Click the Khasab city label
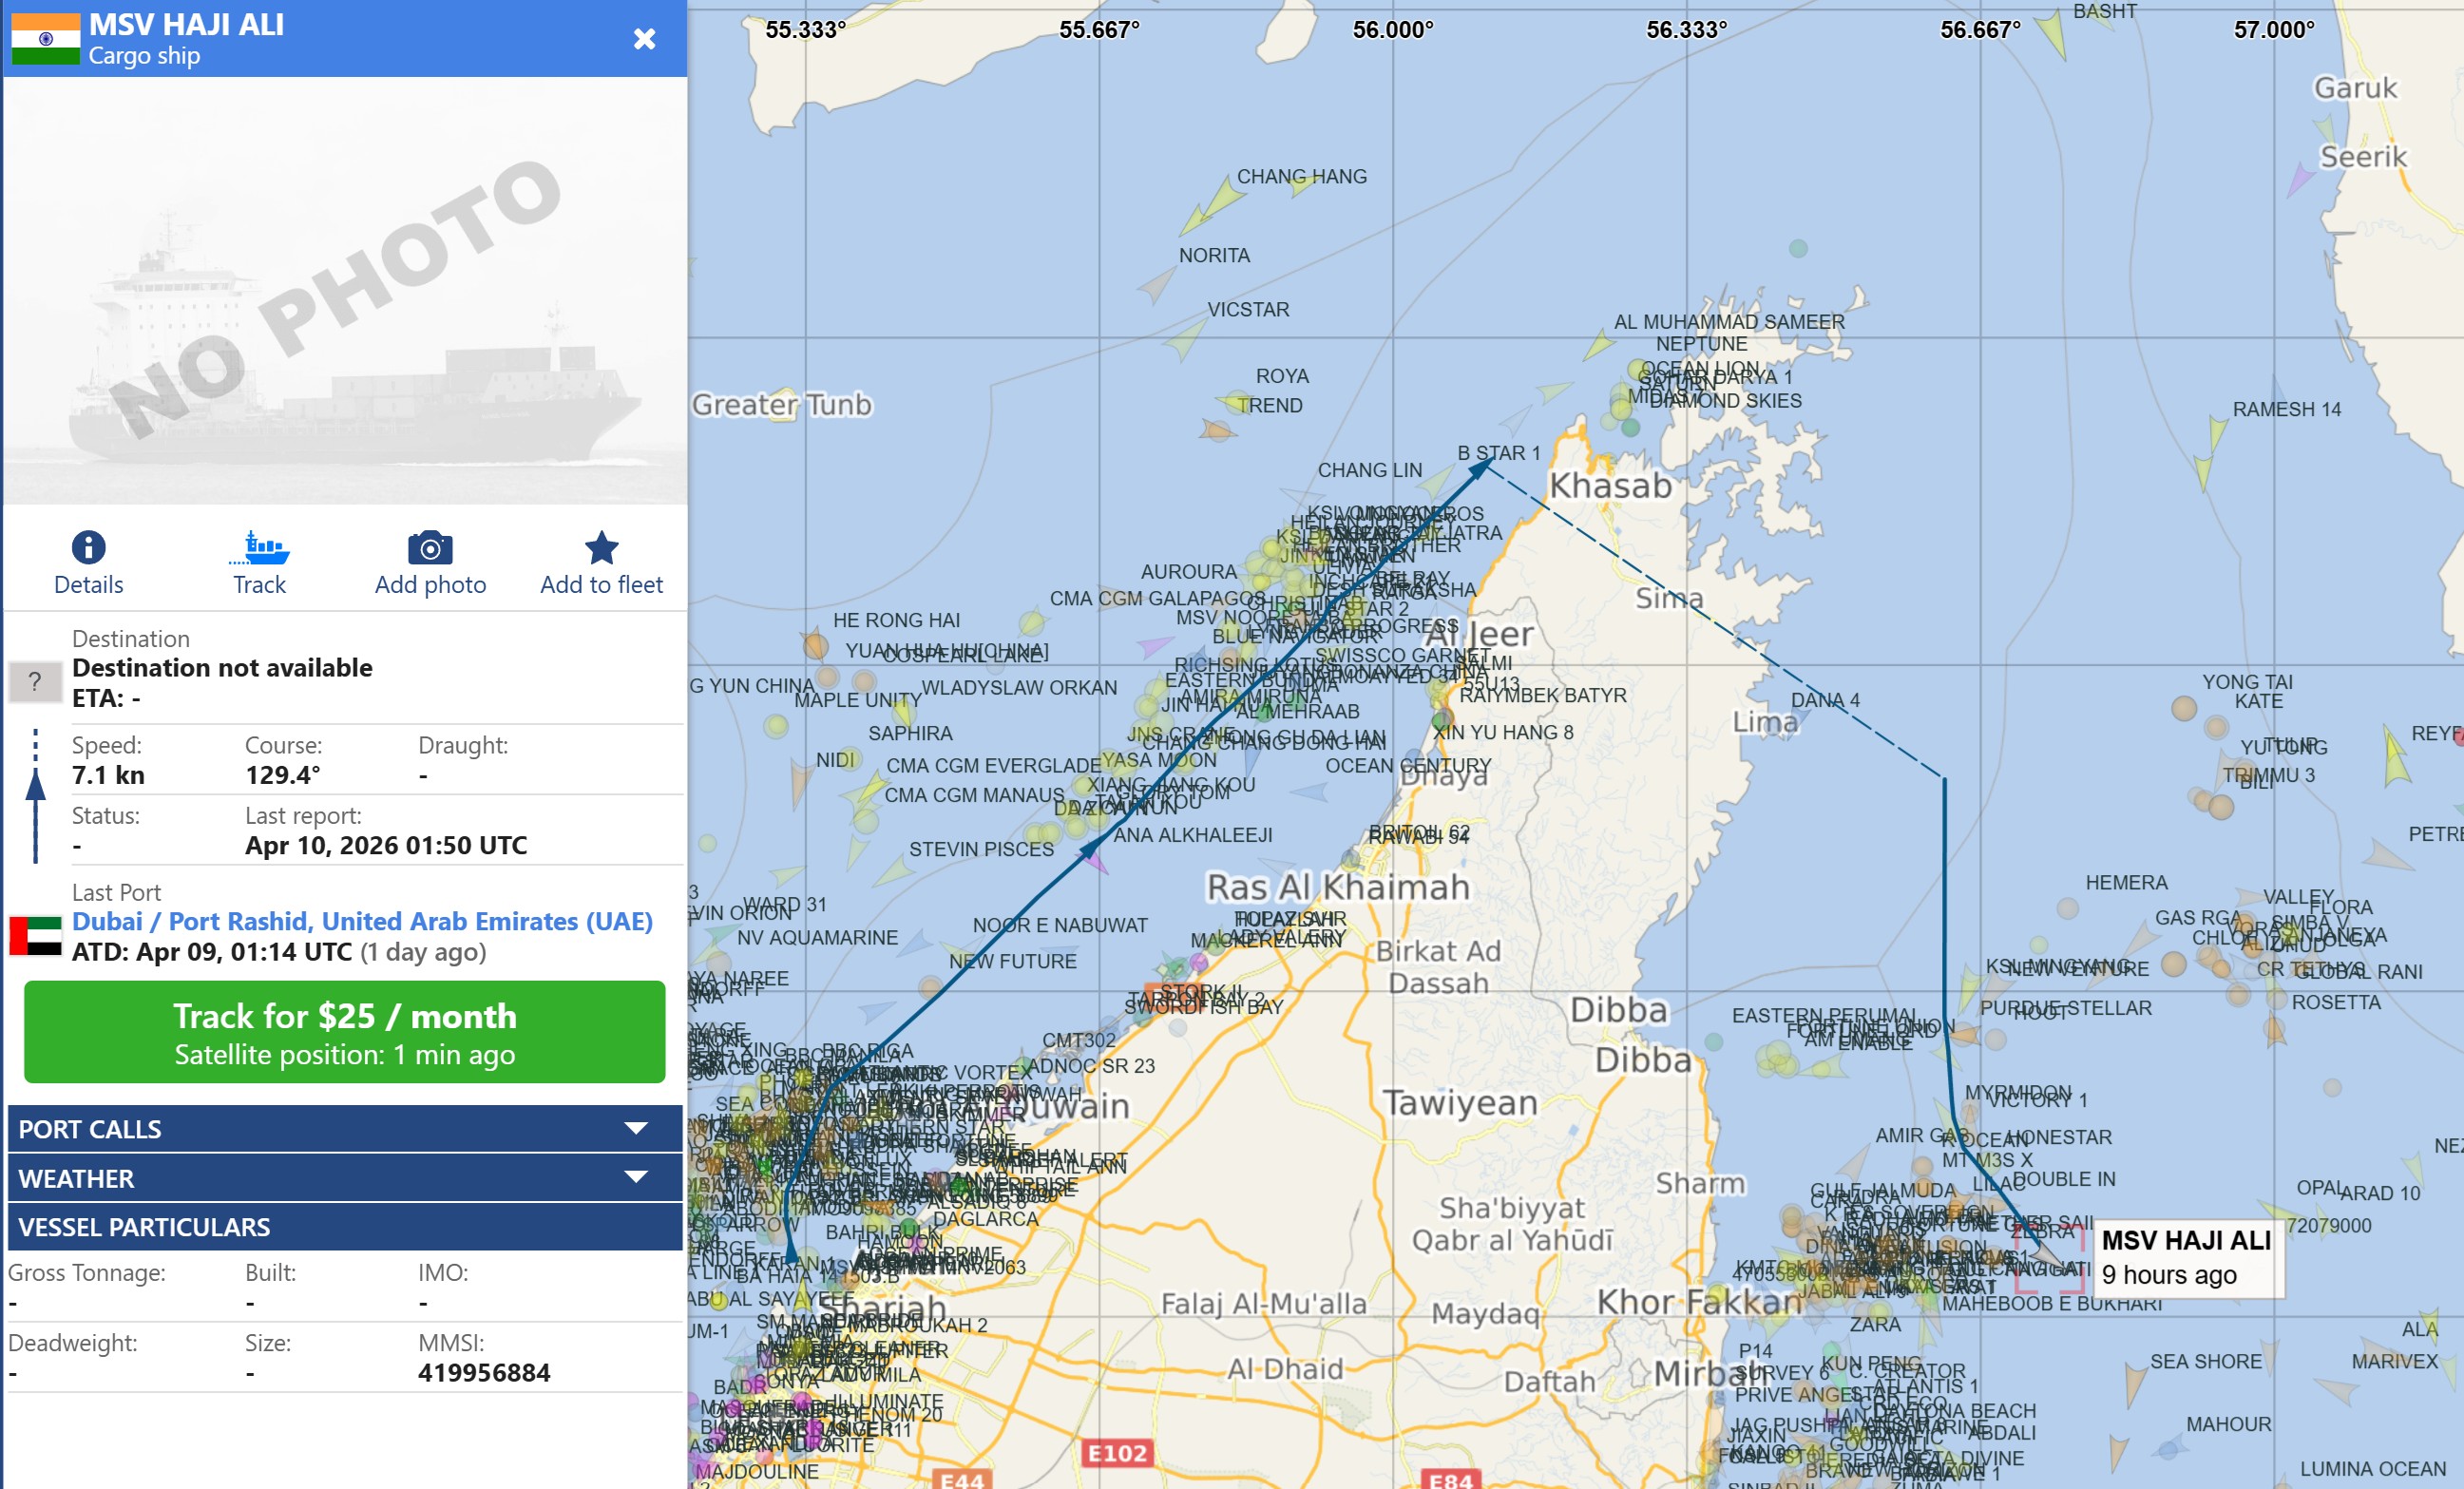The width and height of the screenshot is (2464, 1489). pyautogui.click(x=1610, y=486)
